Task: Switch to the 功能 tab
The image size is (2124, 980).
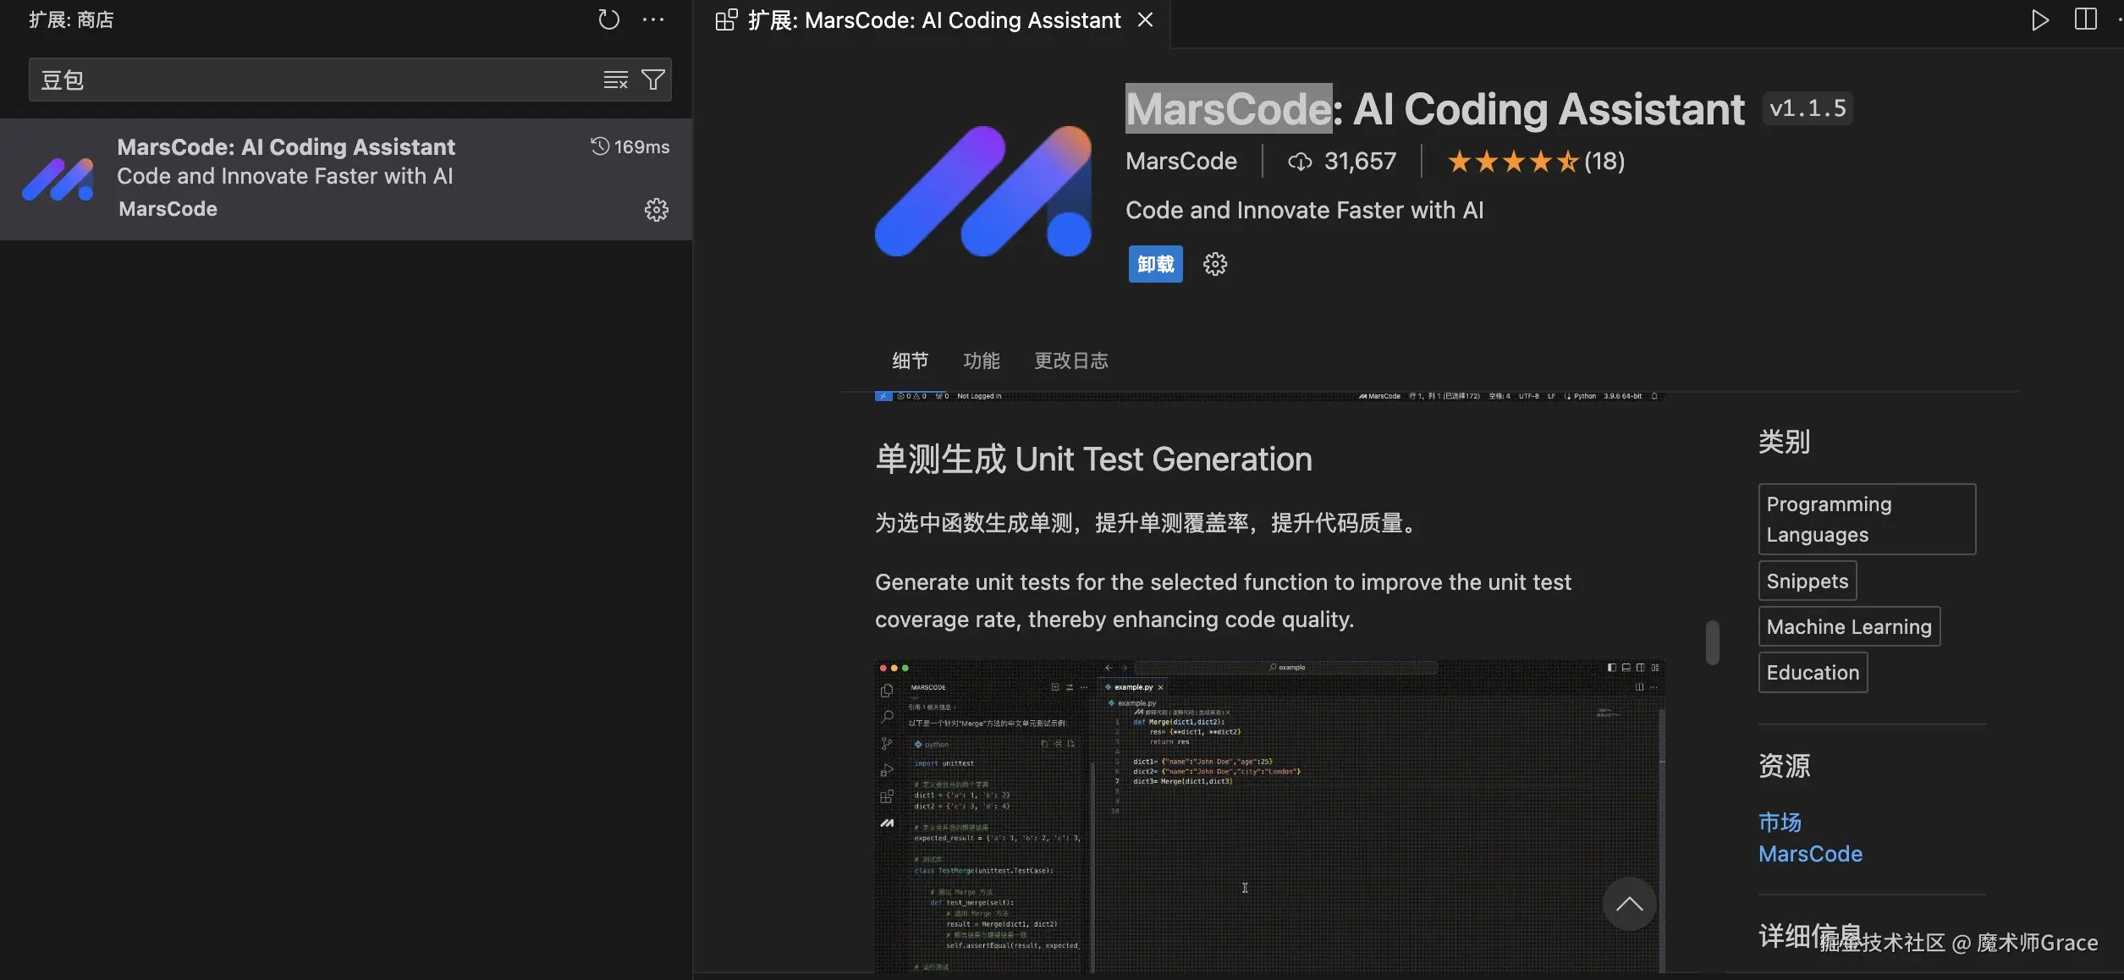Action: (x=982, y=361)
